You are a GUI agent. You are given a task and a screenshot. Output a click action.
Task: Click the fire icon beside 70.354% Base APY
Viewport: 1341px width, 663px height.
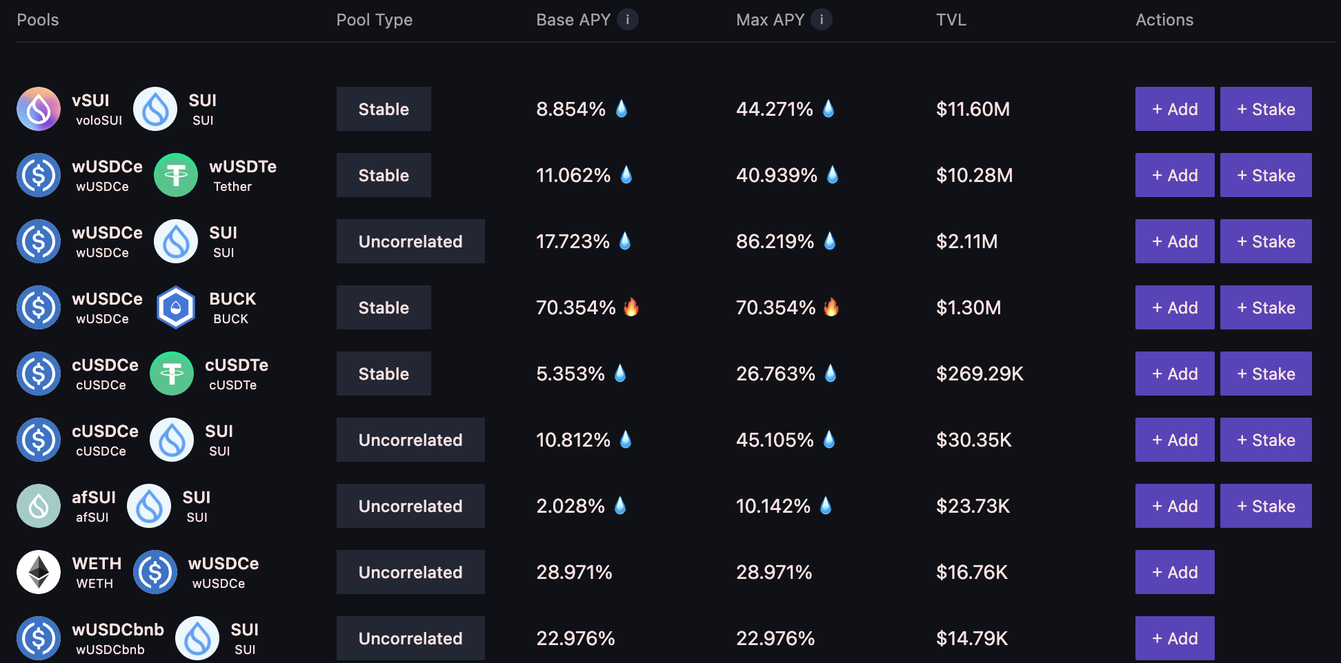pos(631,307)
